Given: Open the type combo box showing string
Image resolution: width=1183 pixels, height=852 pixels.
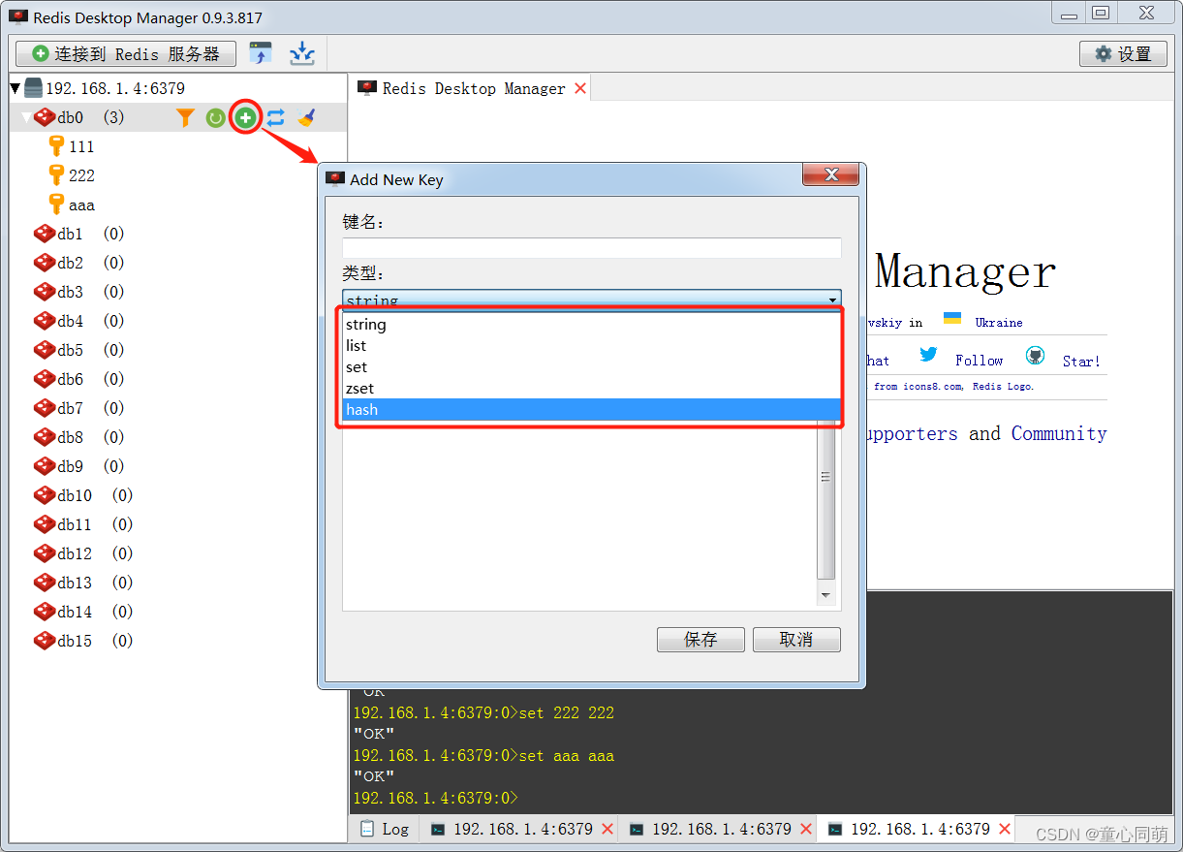Looking at the screenshot, I should coord(591,300).
